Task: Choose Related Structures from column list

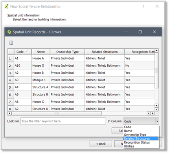Action: click(141, 138)
